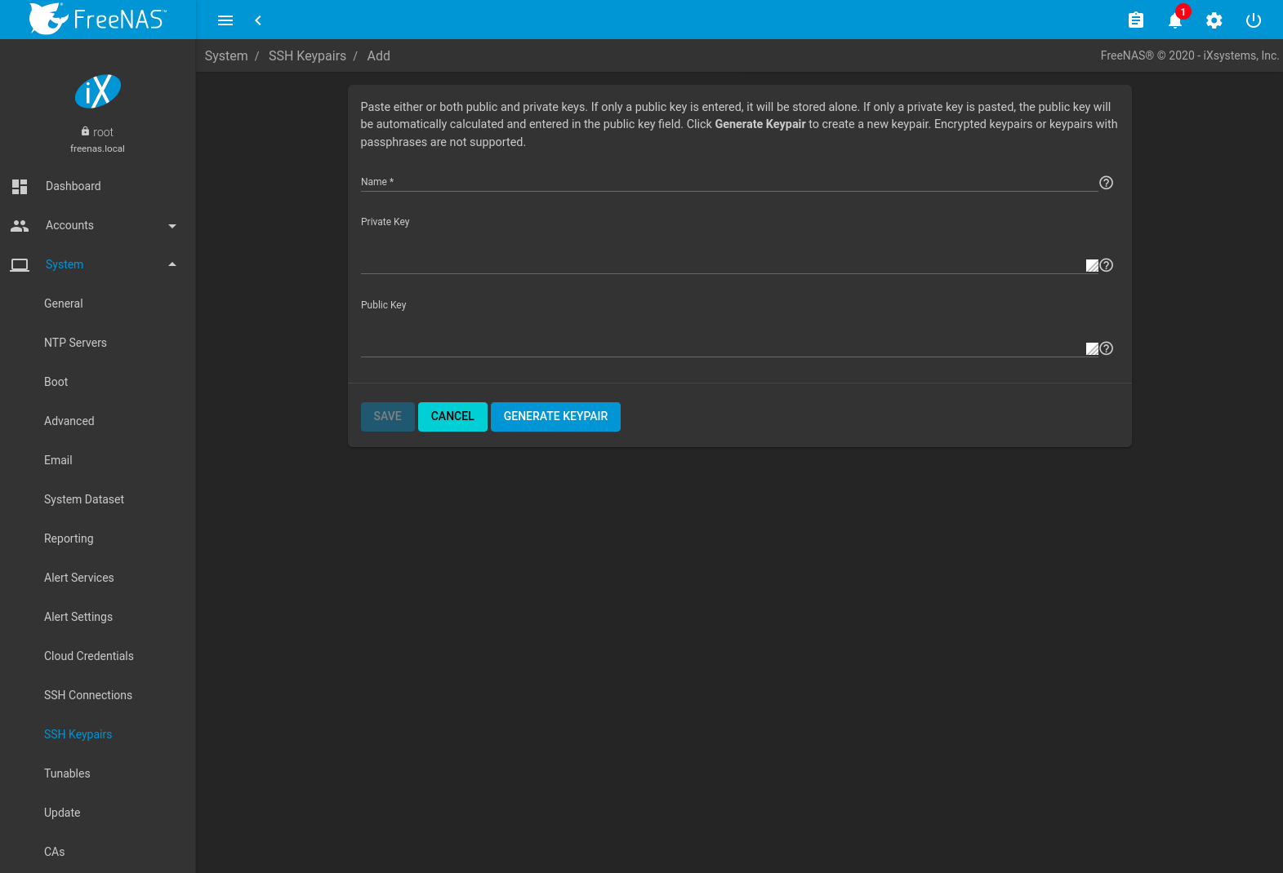
Task: Open the Cloud Credentials page
Action: click(89, 656)
